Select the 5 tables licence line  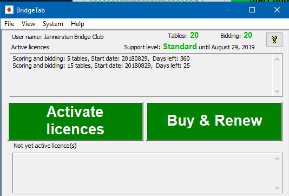tap(101, 58)
